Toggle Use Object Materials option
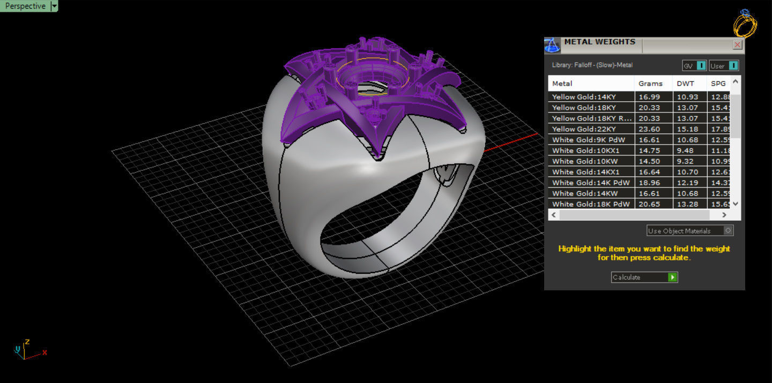 coord(690,231)
